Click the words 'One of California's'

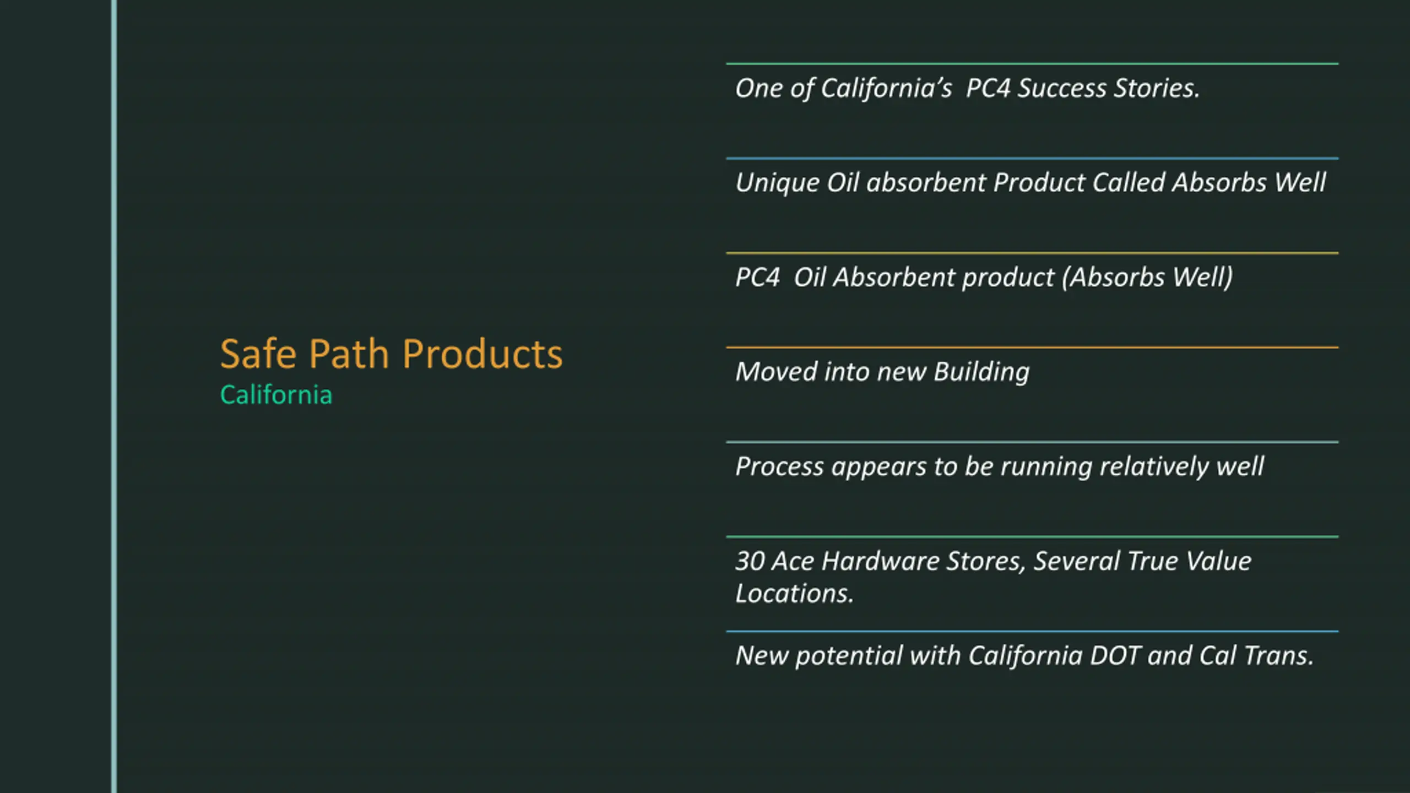click(x=843, y=89)
